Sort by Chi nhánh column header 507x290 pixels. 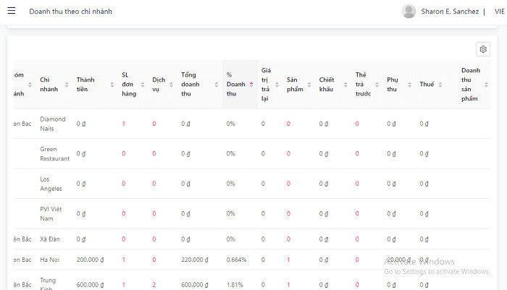pyautogui.click(x=49, y=85)
